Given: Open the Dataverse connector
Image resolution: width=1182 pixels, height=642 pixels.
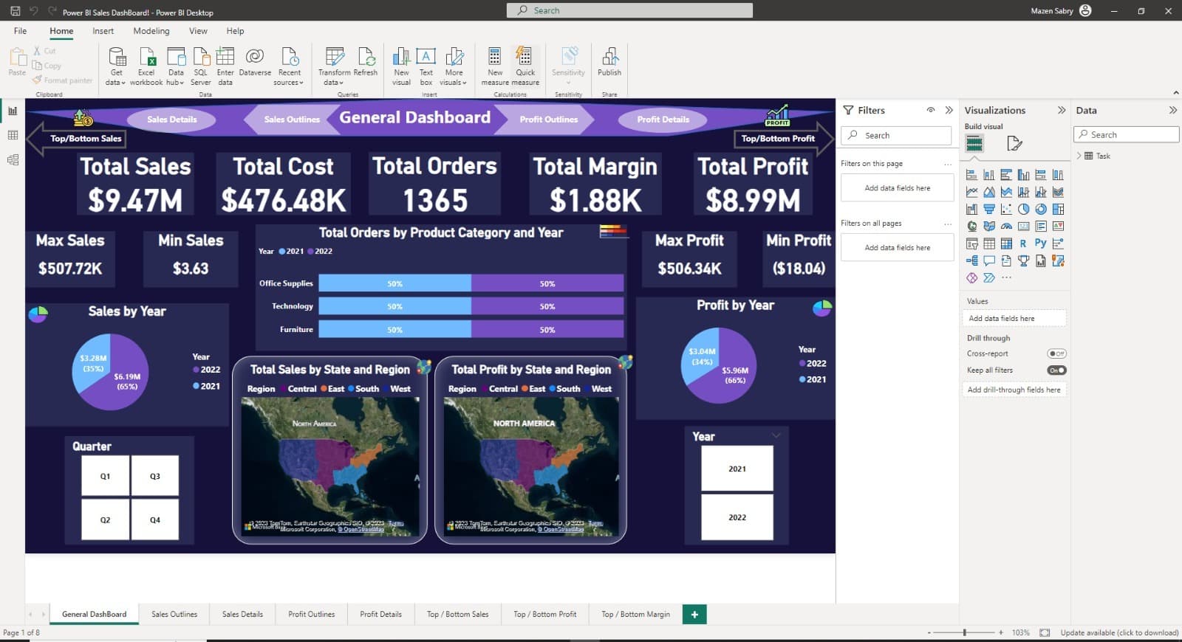Looking at the screenshot, I should click(254, 63).
